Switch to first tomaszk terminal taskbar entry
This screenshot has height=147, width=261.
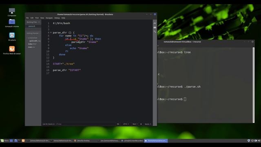coord(38,140)
